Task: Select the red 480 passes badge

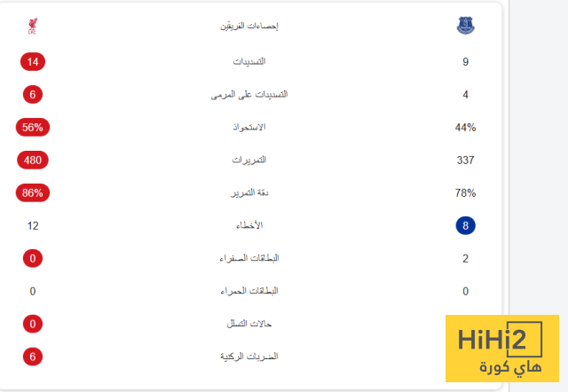Action: tap(33, 161)
